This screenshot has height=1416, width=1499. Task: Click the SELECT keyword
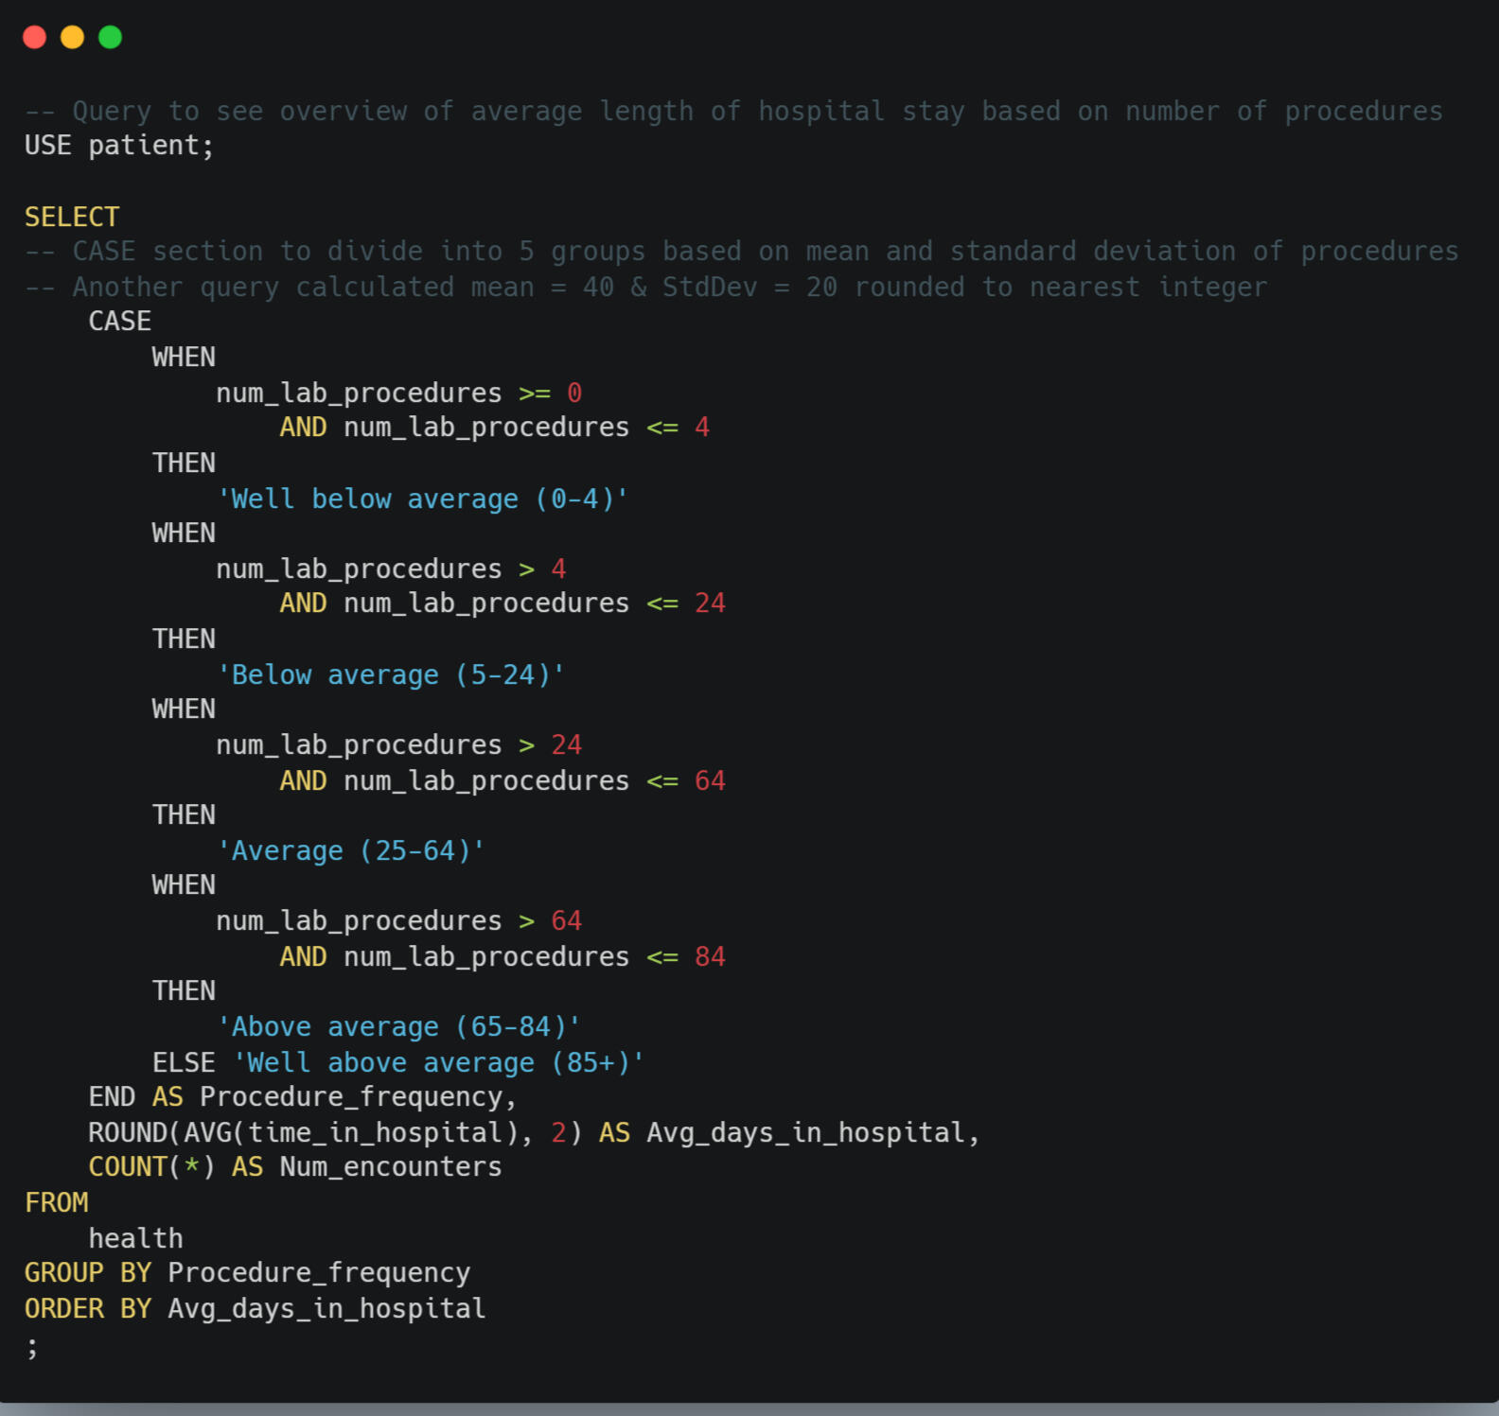click(72, 217)
